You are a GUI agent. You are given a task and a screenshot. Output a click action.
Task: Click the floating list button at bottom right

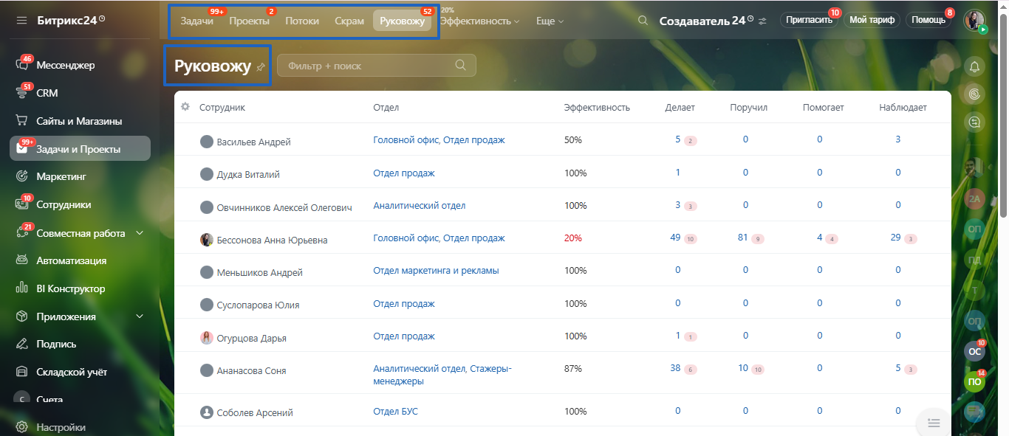click(934, 423)
